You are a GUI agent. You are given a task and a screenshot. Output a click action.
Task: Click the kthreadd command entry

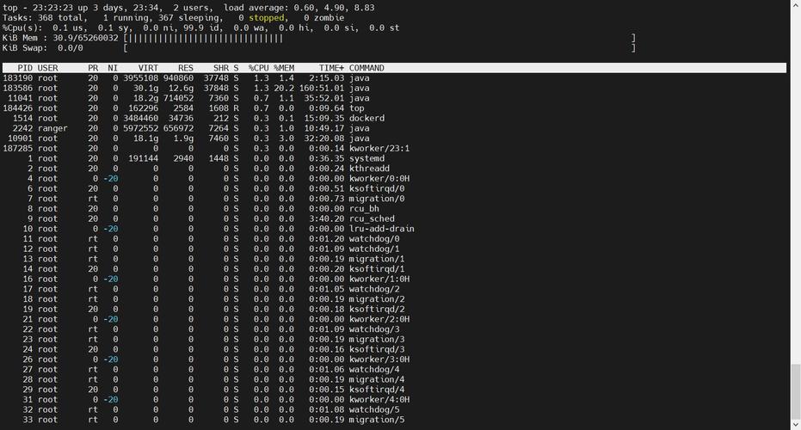(x=369, y=169)
